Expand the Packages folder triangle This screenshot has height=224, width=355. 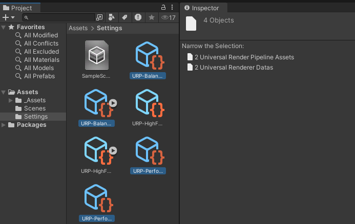4,125
